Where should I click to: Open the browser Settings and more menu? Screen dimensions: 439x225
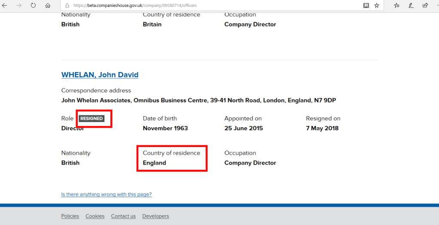click(436, 6)
